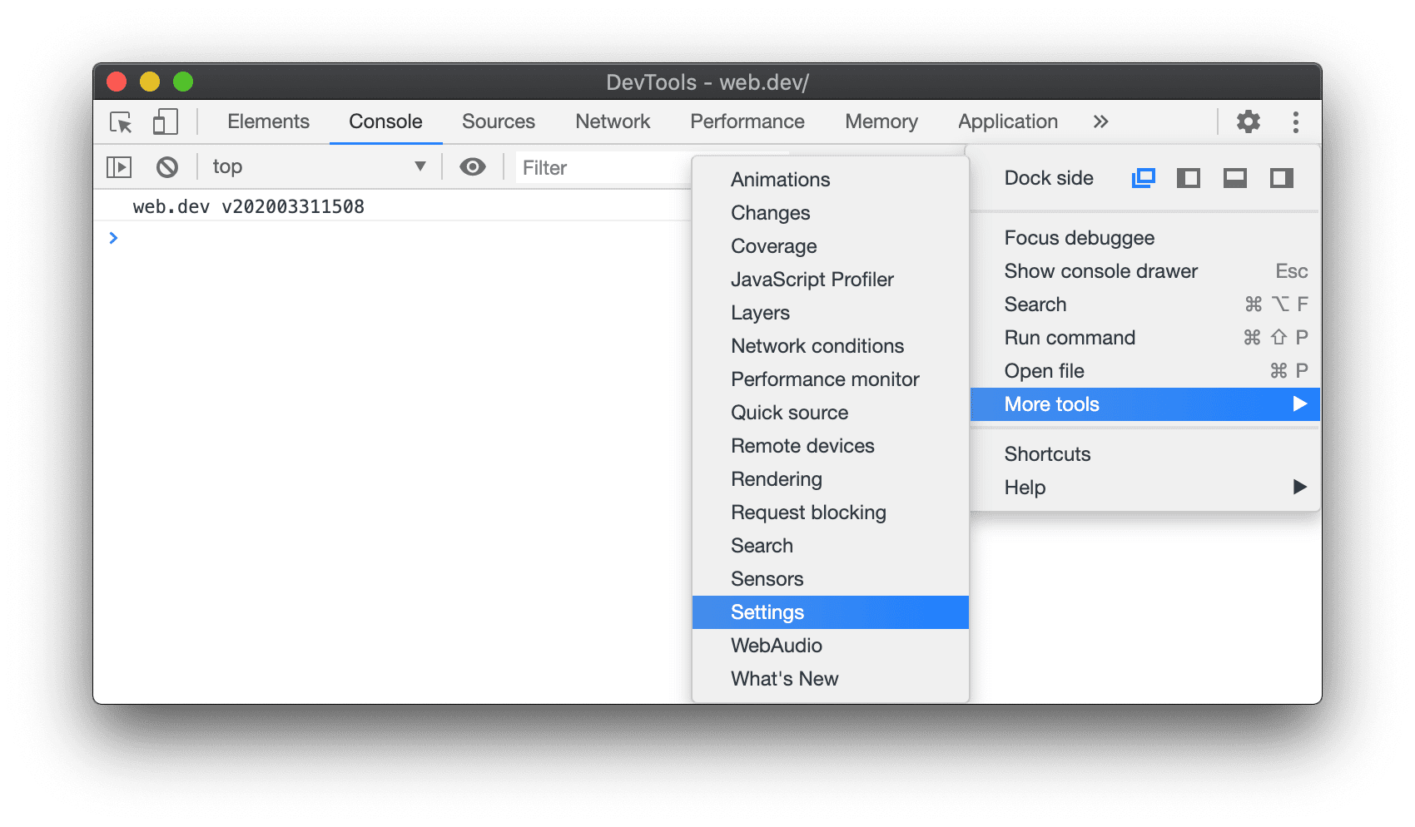Viewport: 1415px width, 827px height.
Task: Create a live expression with the eye icon
Action: 472,166
